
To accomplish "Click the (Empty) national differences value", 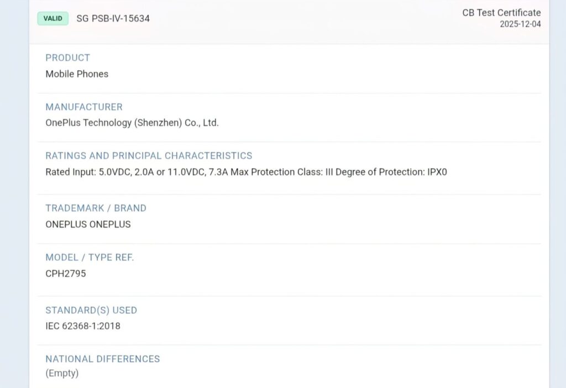I will (62, 373).
